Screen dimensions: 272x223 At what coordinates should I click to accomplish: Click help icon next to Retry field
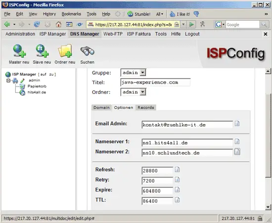[x=177, y=179]
